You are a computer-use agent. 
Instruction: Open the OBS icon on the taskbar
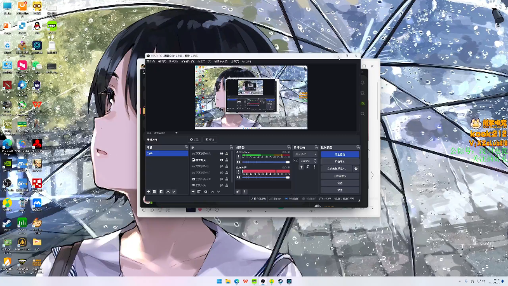click(x=263, y=281)
